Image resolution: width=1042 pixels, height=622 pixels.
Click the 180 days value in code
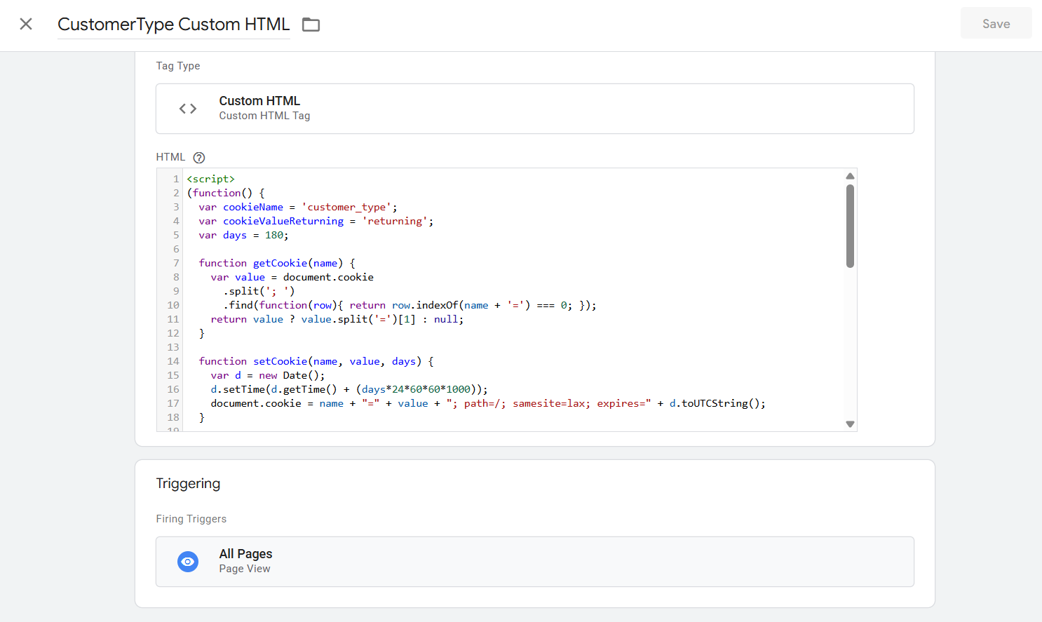tap(273, 235)
